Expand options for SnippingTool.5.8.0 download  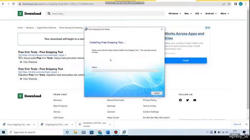tap(72, 124)
